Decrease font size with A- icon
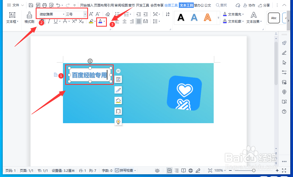The height and width of the screenshot is (177, 293). 98,14
